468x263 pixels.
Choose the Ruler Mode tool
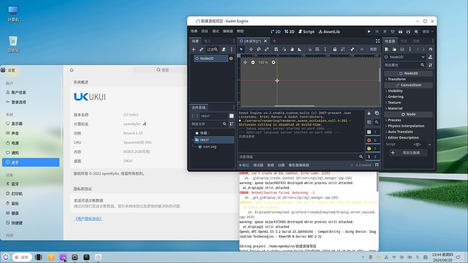click(300, 49)
